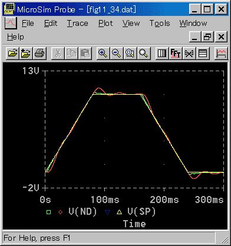Click the 100ms X-axis label

105,200
